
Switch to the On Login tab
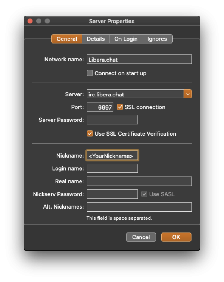pos(126,39)
